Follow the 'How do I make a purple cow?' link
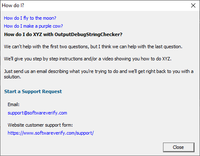 point(33,26)
